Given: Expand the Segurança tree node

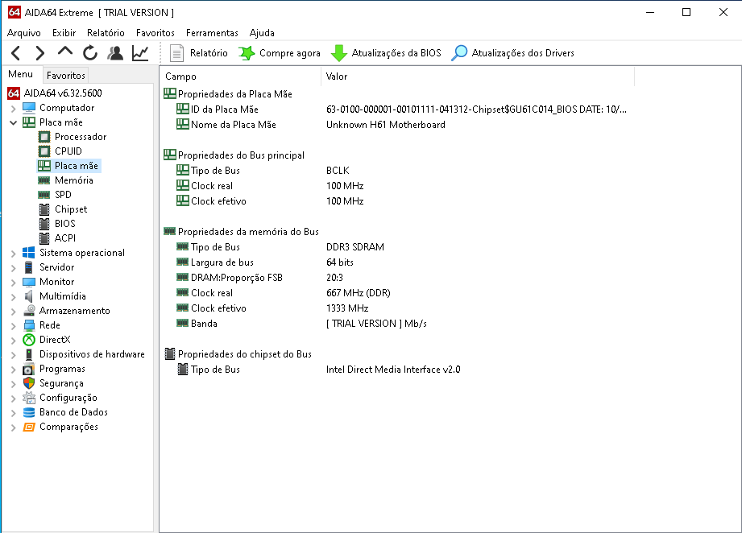Looking at the screenshot, I should point(13,384).
